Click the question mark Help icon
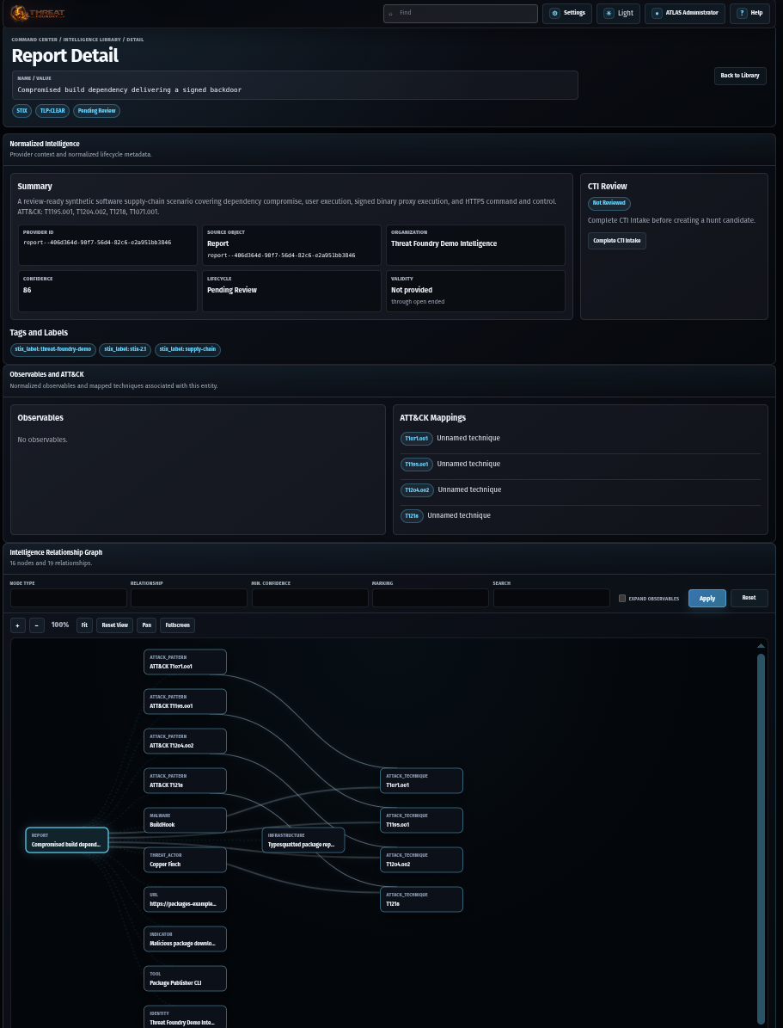Viewport: 783px width, 1028px height. coord(742,13)
